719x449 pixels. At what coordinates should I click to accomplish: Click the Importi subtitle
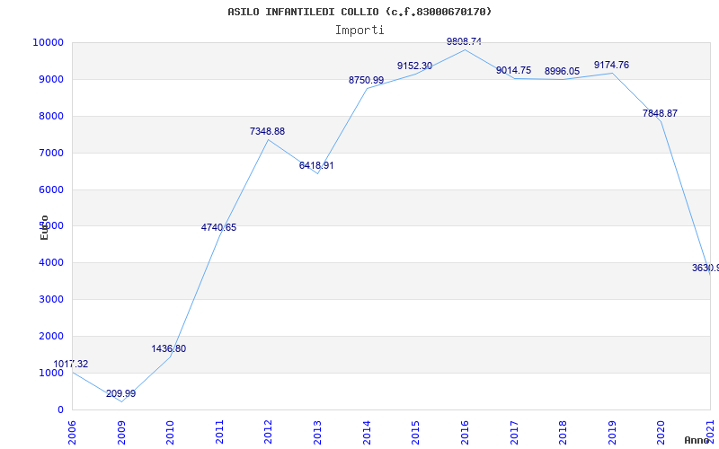pos(359,31)
